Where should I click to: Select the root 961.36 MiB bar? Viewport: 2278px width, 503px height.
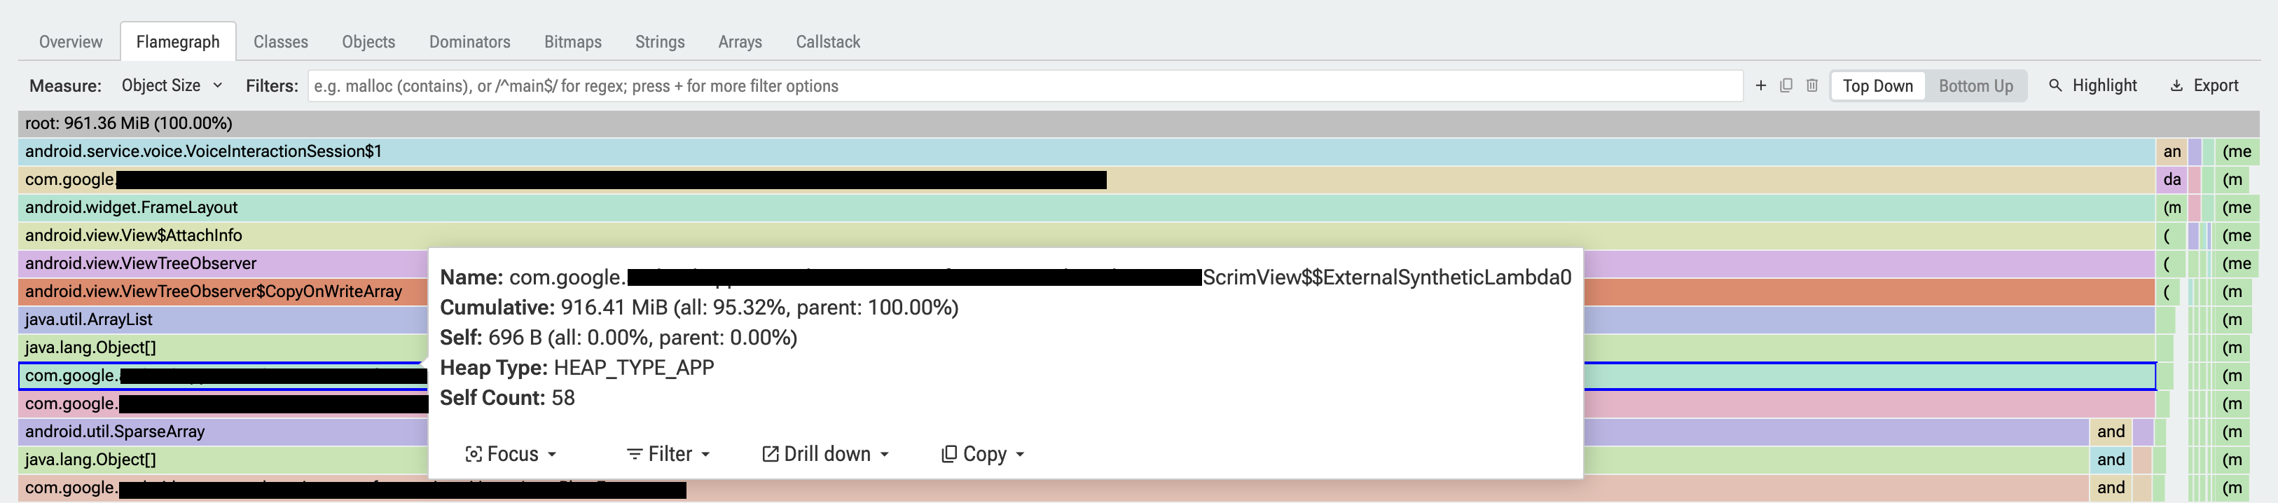pos(1138,123)
